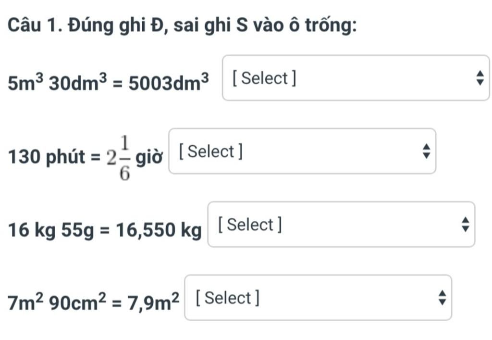The image size is (492, 340).
Task: Open the dropdown for the 130 phút statement
Action: coord(302,151)
